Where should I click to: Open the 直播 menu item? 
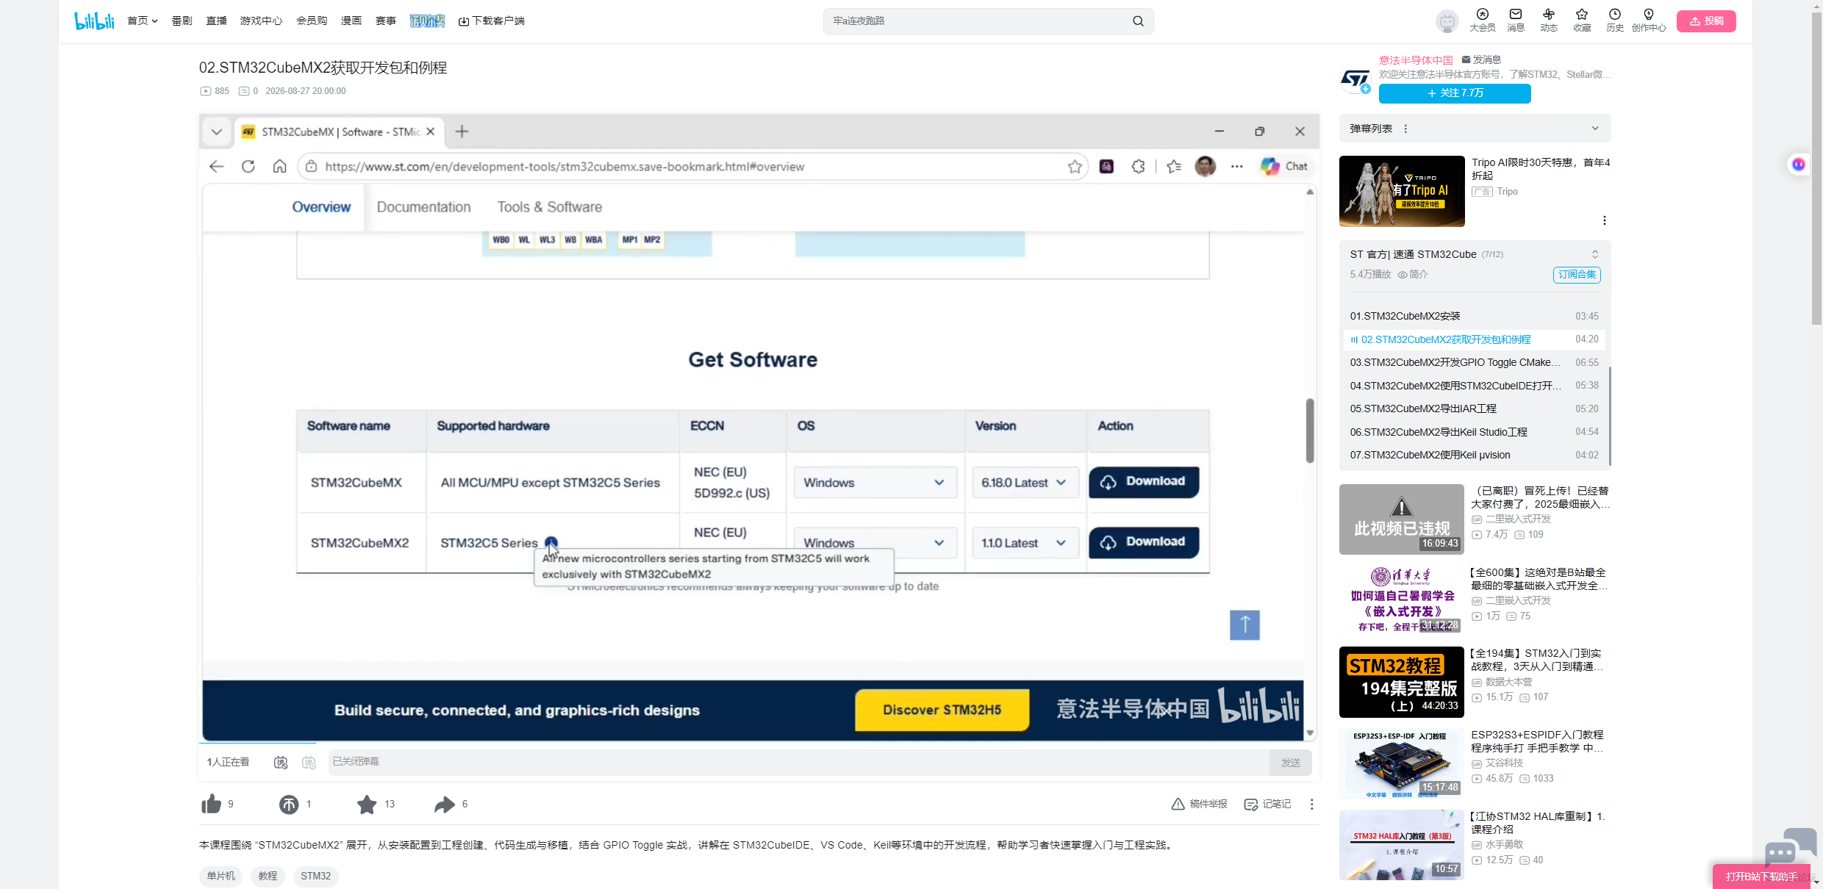coord(216,21)
